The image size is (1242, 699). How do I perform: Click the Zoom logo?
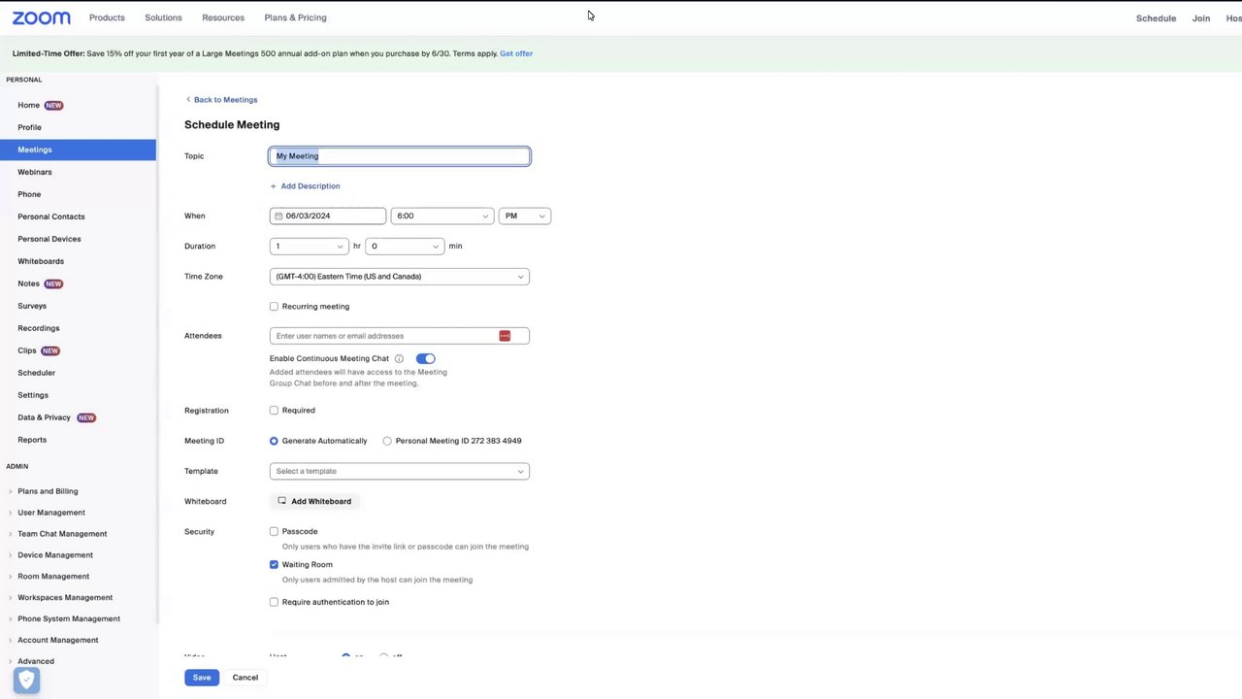[41, 17]
